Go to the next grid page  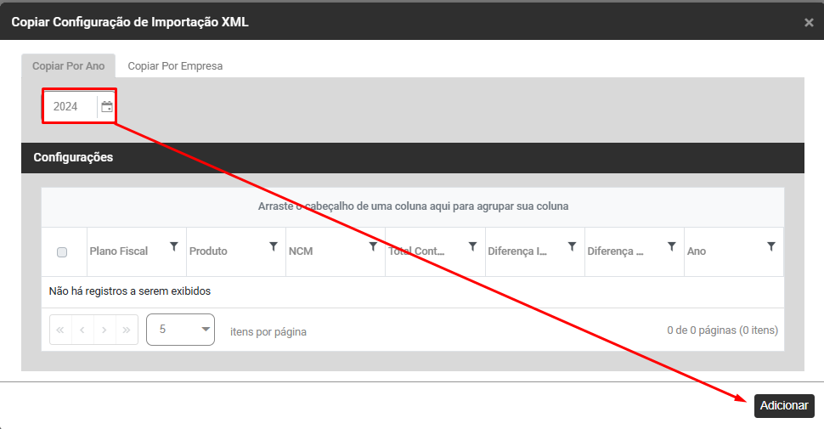(104, 330)
